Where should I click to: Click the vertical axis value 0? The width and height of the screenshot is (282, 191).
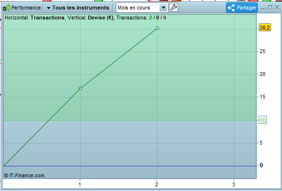coord(261,165)
